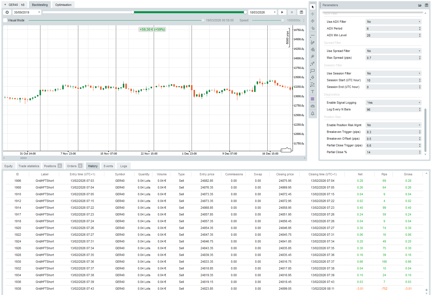Set Use ADX Filter to Yes
The width and height of the screenshot is (432, 295).
point(393,21)
